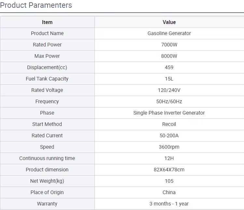Click the 7000W value
Image resolution: width=244 pixels, height=210 pixels.
coord(169,45)
